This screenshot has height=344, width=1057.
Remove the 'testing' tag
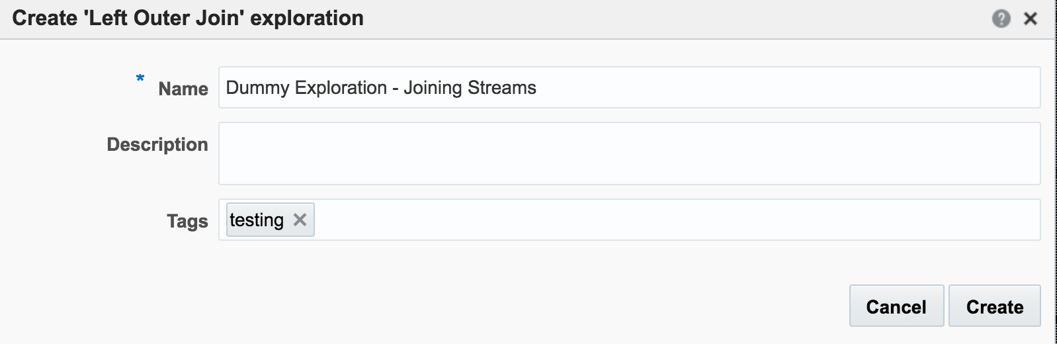pyautogui.click(x=300, y=220)
